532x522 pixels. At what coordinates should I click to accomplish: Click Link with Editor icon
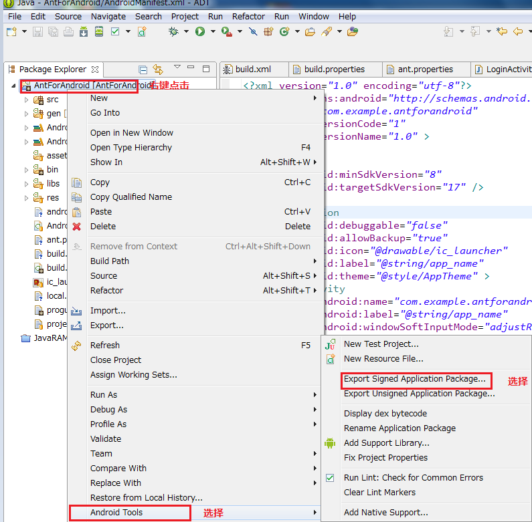click(x=158, y=69)
